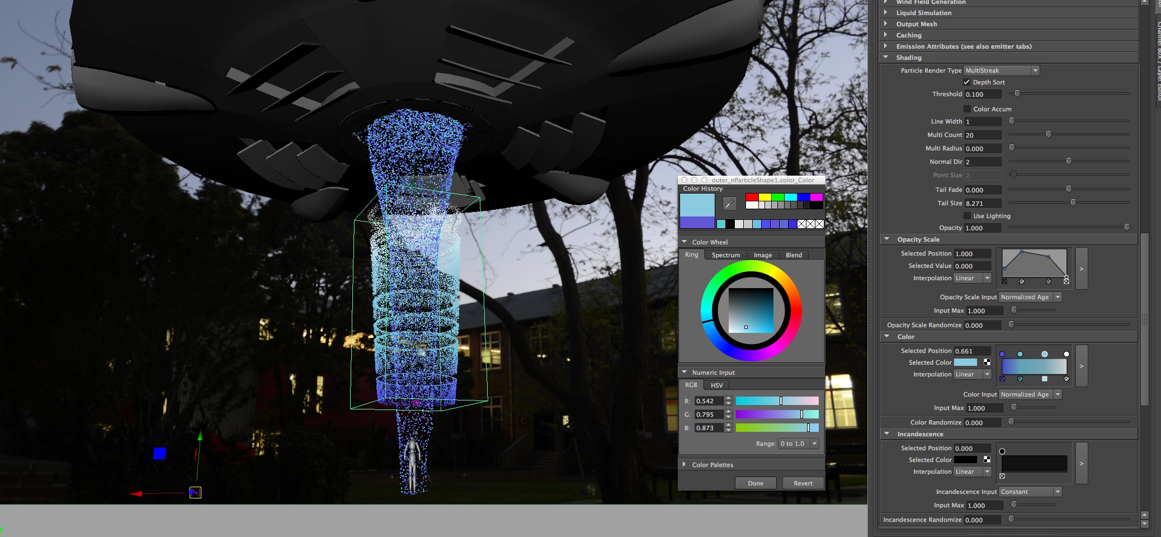
Task: Choose the red swatch in the color palette
Action: coord(752,197)
